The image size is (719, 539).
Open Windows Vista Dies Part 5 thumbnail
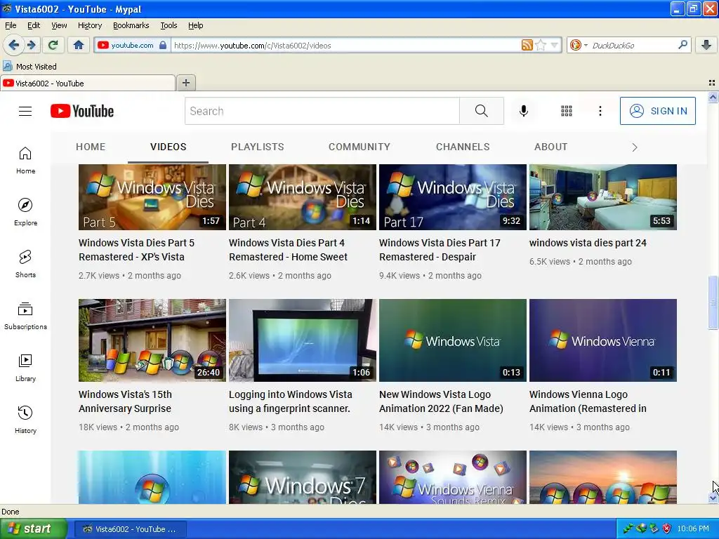pos(152,197)
